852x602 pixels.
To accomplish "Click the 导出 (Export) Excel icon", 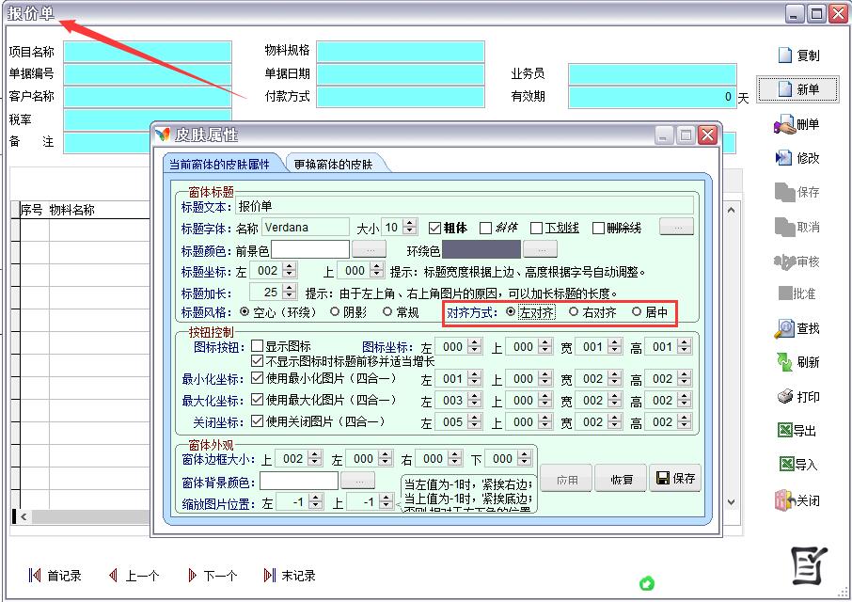I will pyautogui.click(x=784, y=431).
